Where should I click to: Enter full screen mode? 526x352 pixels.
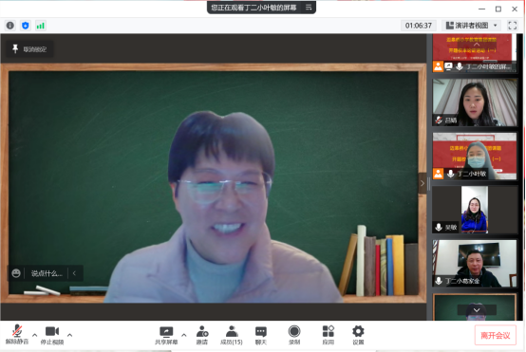click(x=513, y=26)
